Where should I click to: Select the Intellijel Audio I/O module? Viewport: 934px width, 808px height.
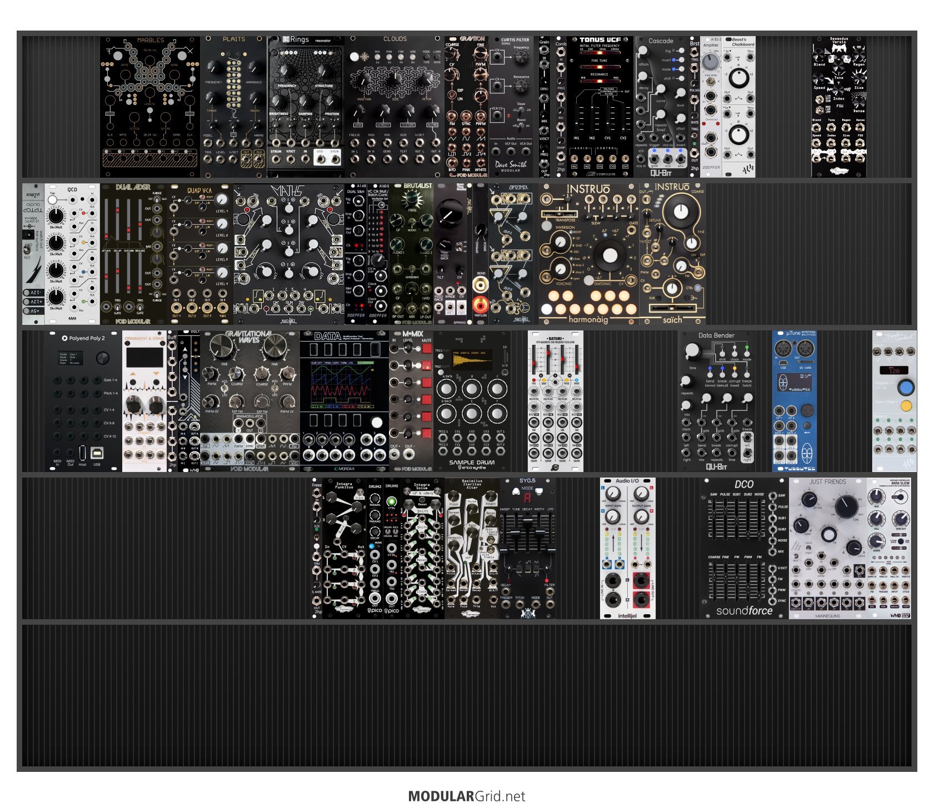(628, 549)
